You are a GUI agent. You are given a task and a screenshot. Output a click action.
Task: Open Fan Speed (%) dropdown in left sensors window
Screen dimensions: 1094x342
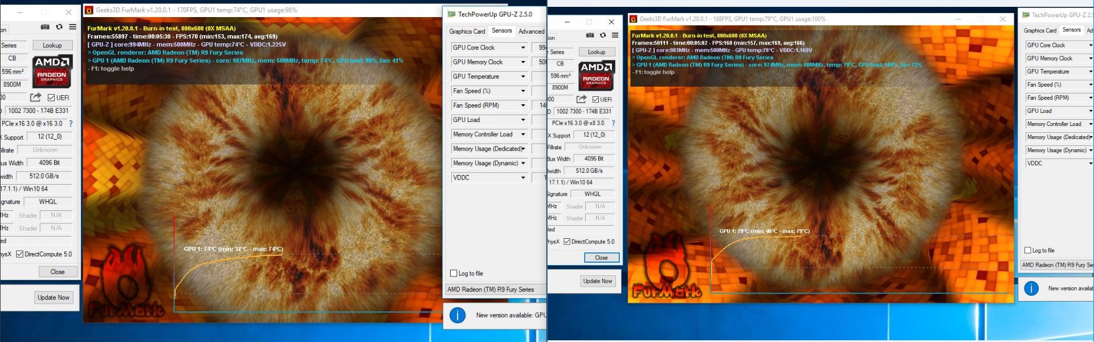pos(489,91)
